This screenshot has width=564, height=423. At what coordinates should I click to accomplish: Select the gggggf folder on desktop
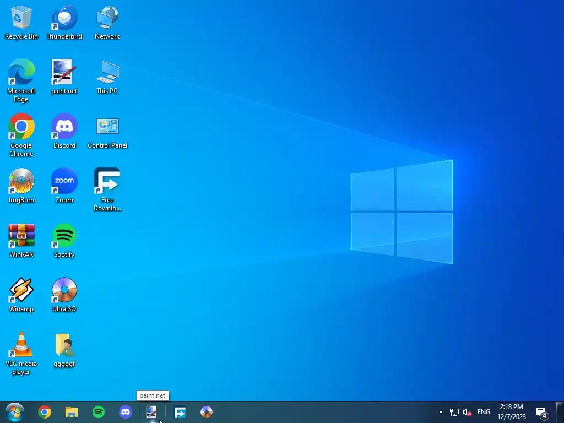click(x=64, y=350)
